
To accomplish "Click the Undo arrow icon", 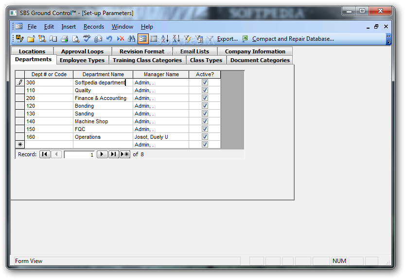I will pos(109,39).
